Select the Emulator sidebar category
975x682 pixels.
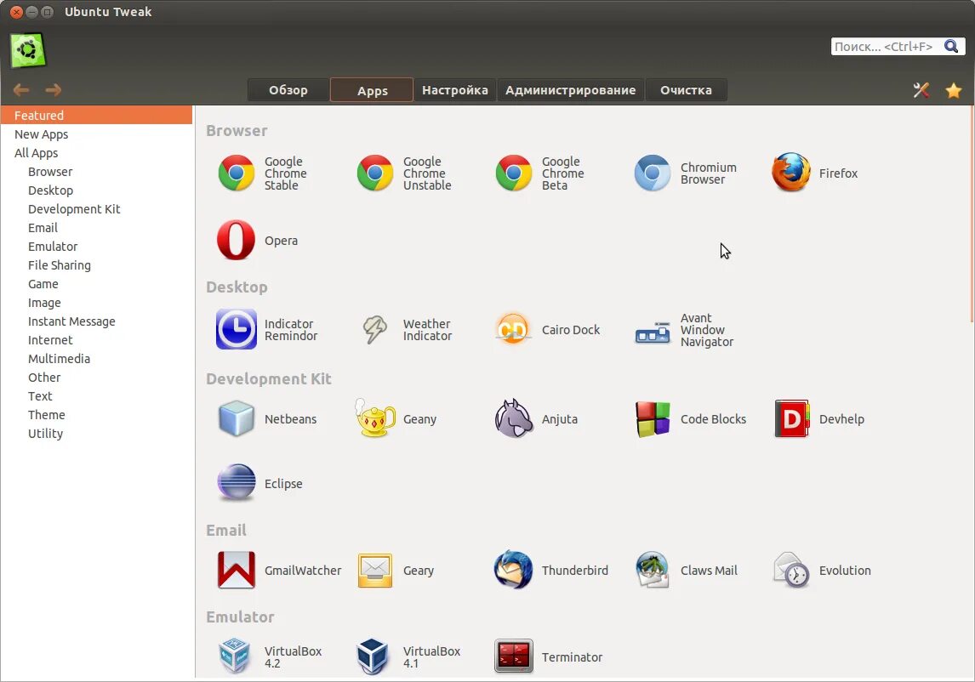(x=96, y=247)
